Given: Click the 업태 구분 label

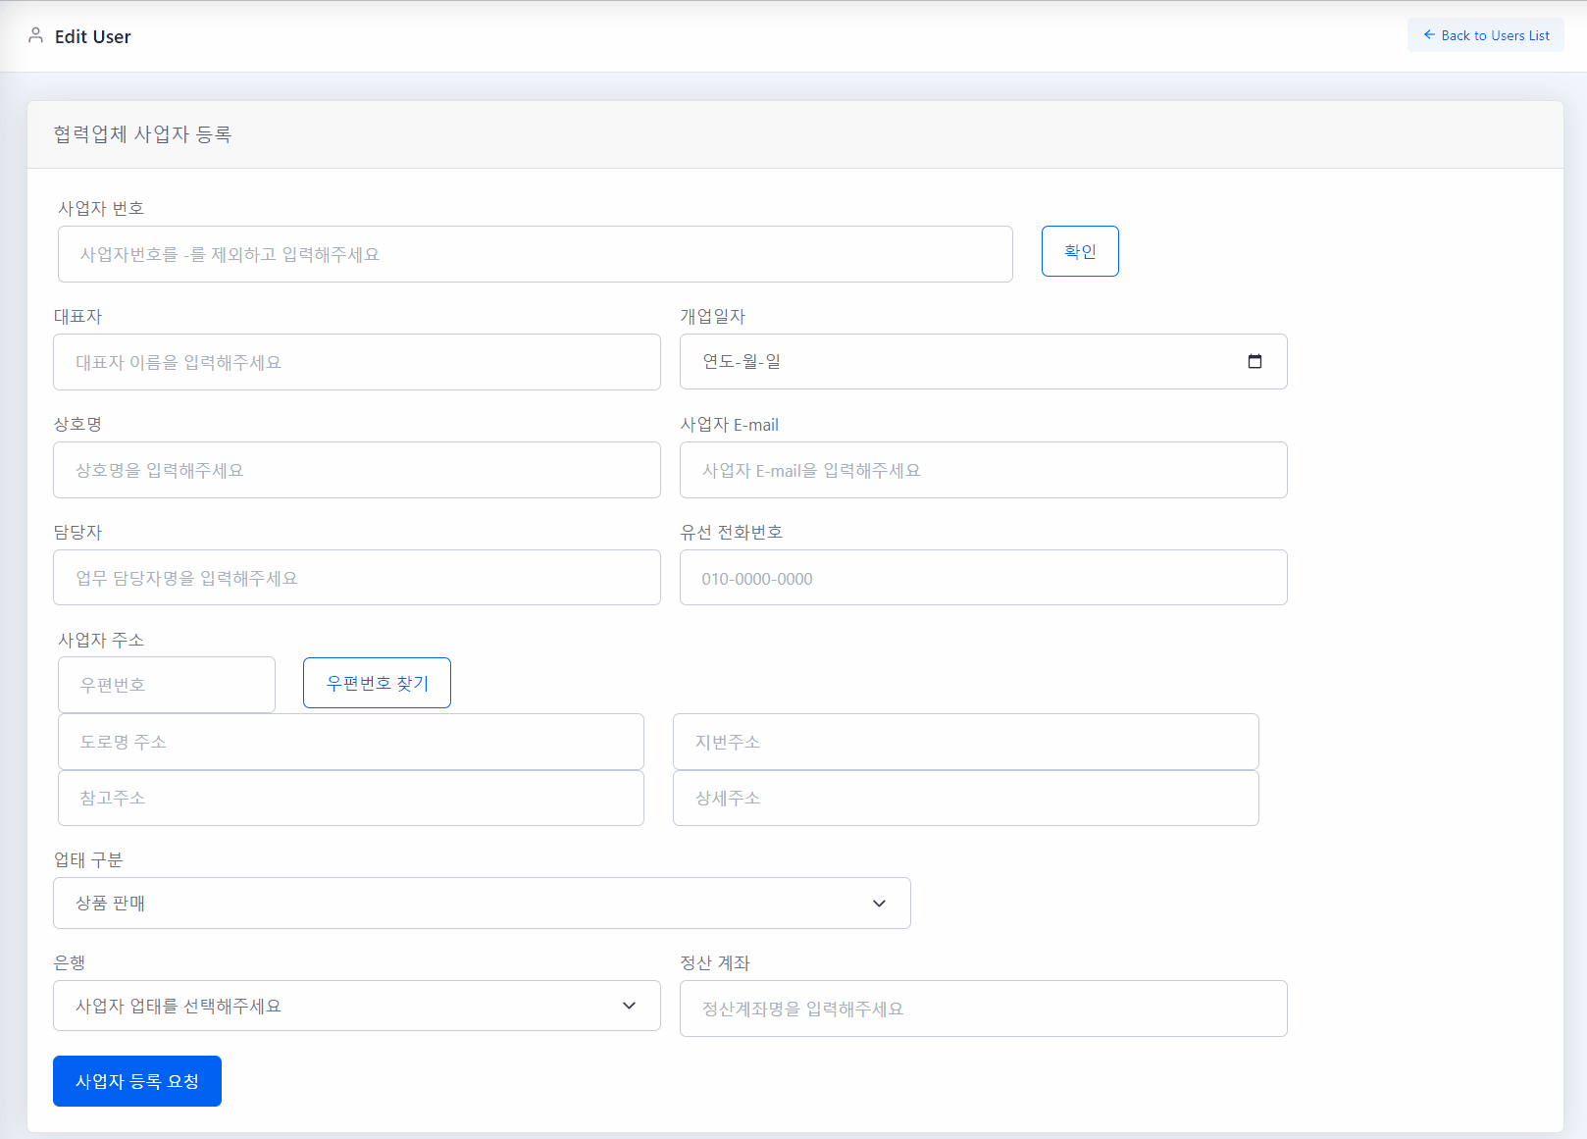Looking at the screenshot, I should click(x=88, y=859).
